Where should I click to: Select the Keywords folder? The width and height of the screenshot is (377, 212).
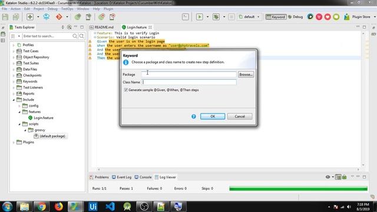pos(30,81)
